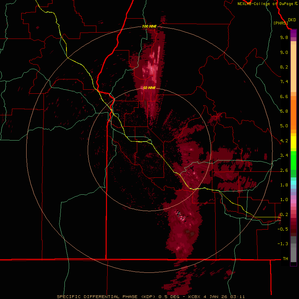Click the 5.8 value on the legend

click(284, 111)
